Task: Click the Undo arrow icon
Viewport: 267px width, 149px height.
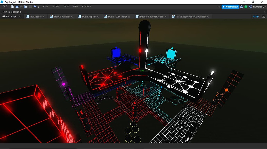Action: click(35, 7)
